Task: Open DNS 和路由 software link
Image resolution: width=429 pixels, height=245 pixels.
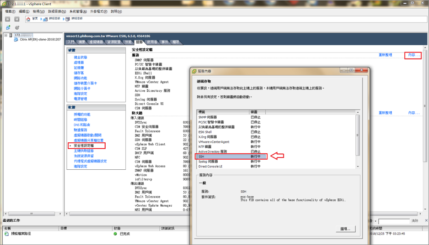Action: [82, 125]
